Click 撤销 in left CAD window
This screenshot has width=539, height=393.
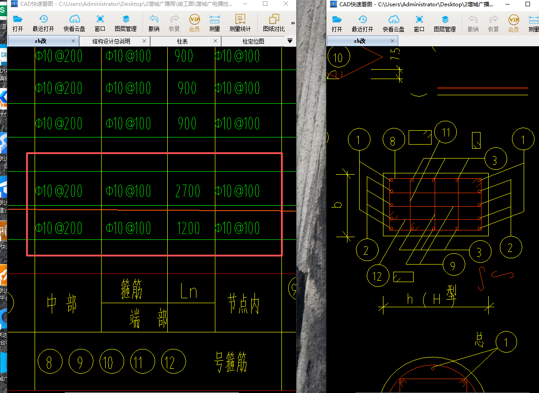[154, 22]
